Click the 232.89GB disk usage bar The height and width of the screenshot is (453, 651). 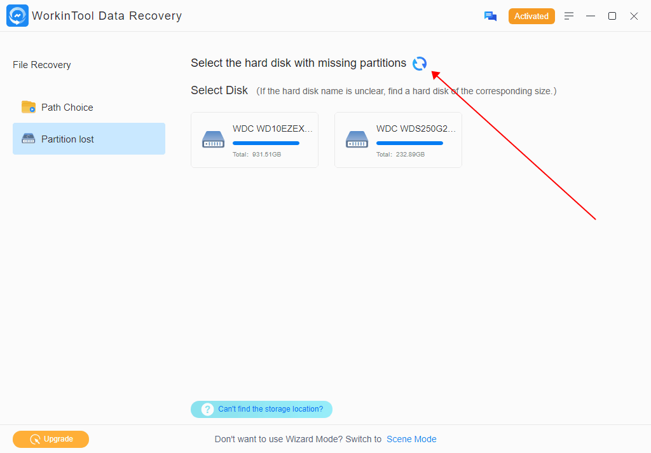click(x=409, y=143)
